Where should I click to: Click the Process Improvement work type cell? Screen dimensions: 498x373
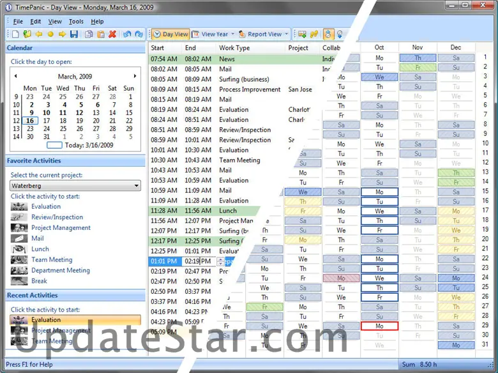pyautogui.click(x=250, y=89)
